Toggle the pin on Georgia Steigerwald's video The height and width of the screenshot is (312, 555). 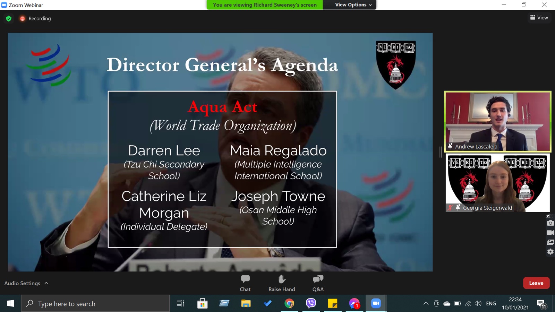(x=458, y=208)
